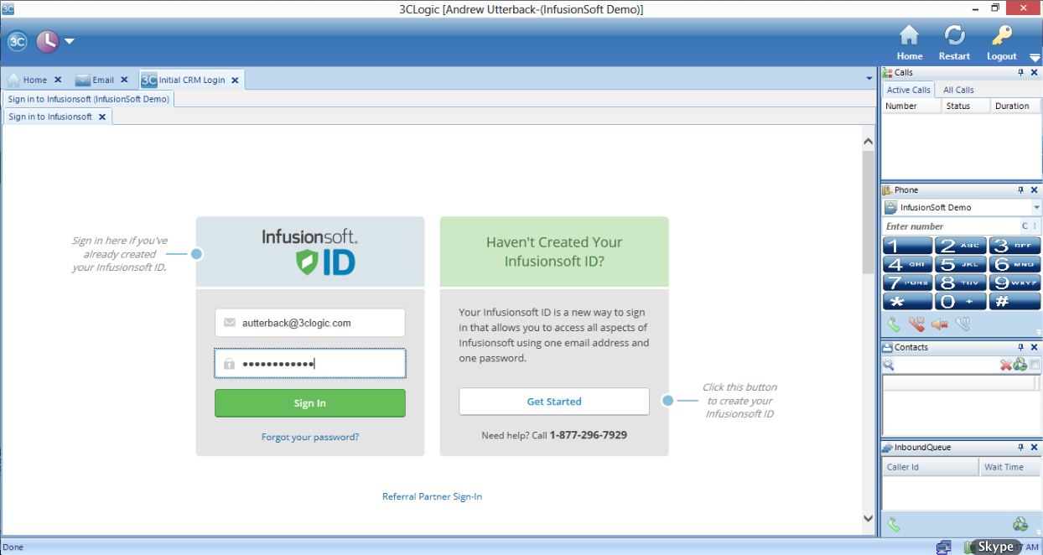Dial digit 9 WXYZ on the keypad
Viewport: 1043px width, 555px height.
[x=1014, y=283]
